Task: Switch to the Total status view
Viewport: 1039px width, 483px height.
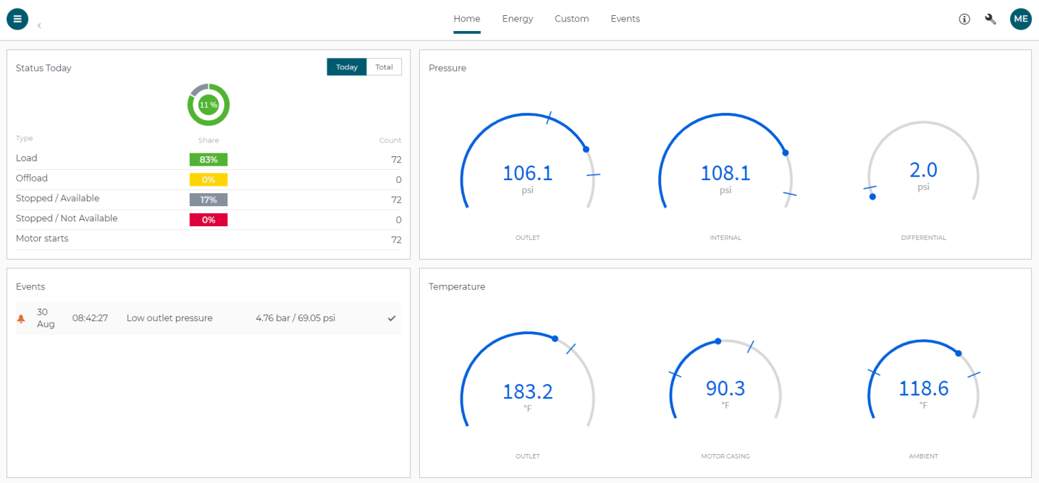Action: click(384, 67)
